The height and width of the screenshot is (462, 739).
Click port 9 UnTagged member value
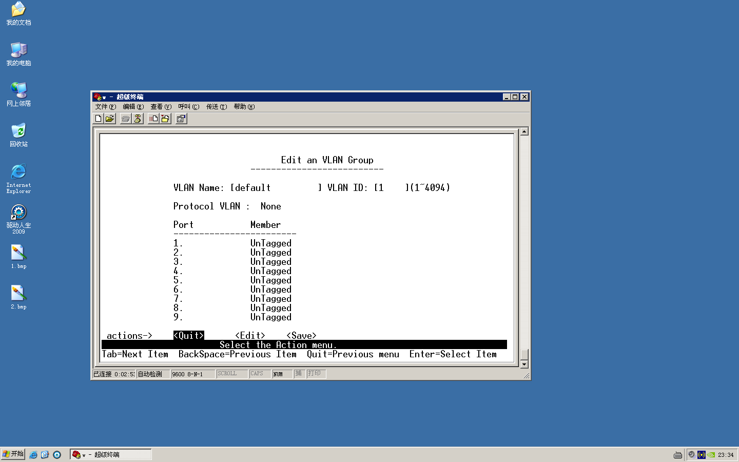point(271,317)
